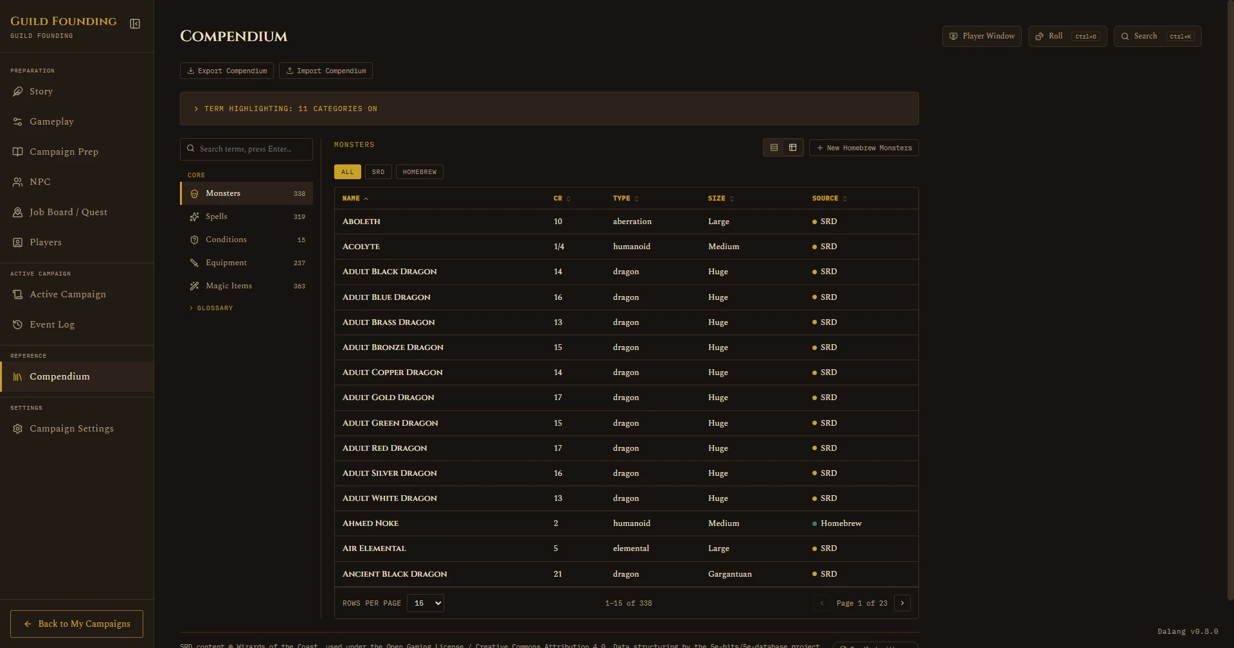Switch to table view layout icon

(792, 148)
